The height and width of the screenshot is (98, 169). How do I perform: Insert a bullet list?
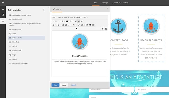[x=53, y=25]
